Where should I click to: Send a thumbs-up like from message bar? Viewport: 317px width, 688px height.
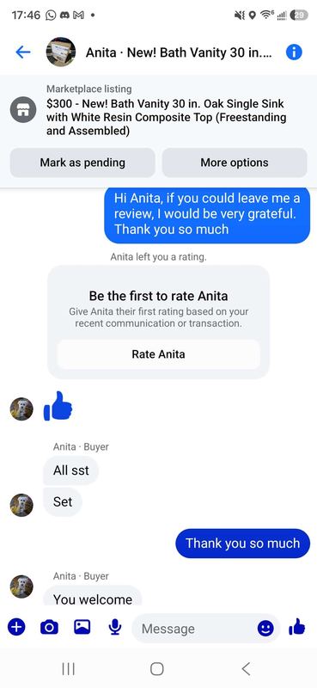297,628
